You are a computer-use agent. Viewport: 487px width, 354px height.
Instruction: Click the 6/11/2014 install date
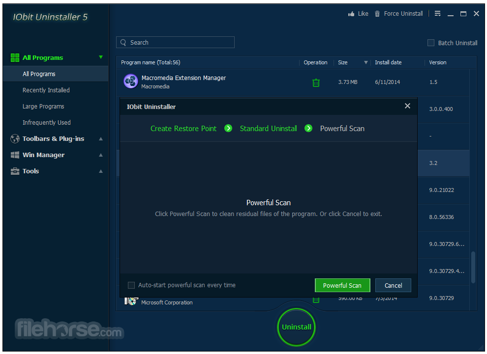click(387, 82)
